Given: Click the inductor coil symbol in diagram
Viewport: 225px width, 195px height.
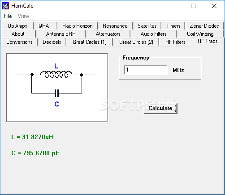Looking at the screenshot, I should [x=56, y=74].
